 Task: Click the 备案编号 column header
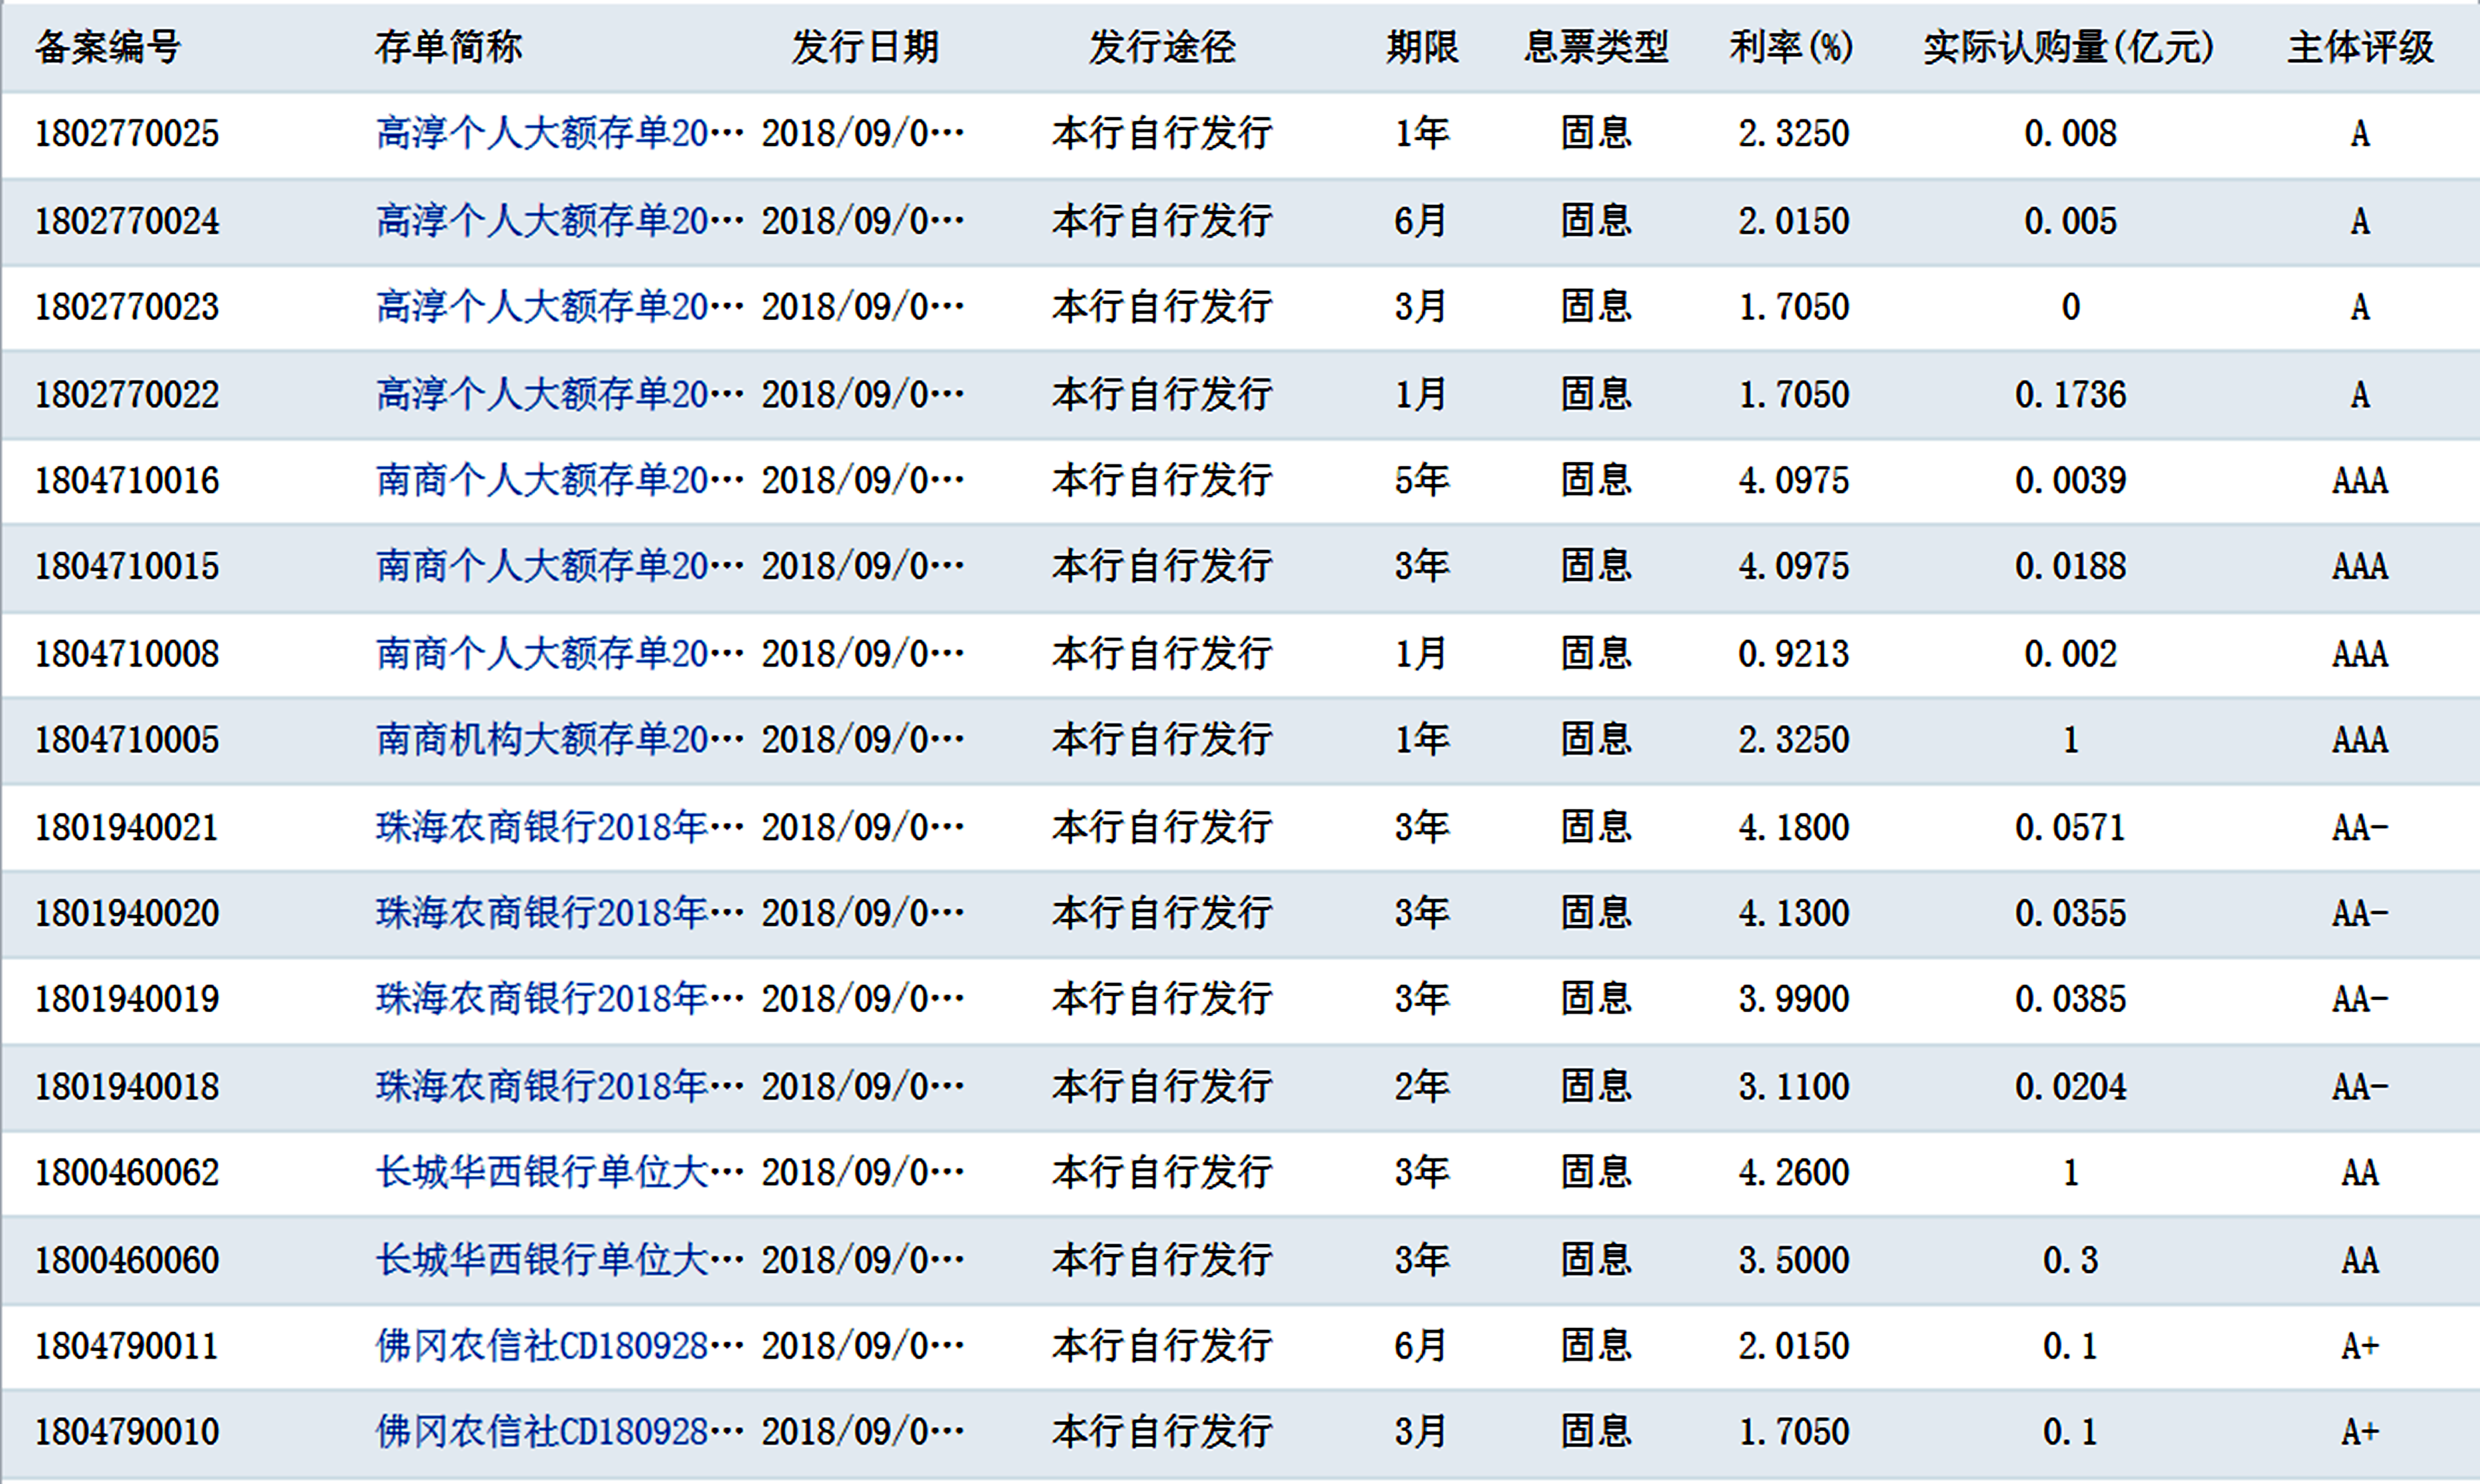pyautogui.click(x=108, y=47)
